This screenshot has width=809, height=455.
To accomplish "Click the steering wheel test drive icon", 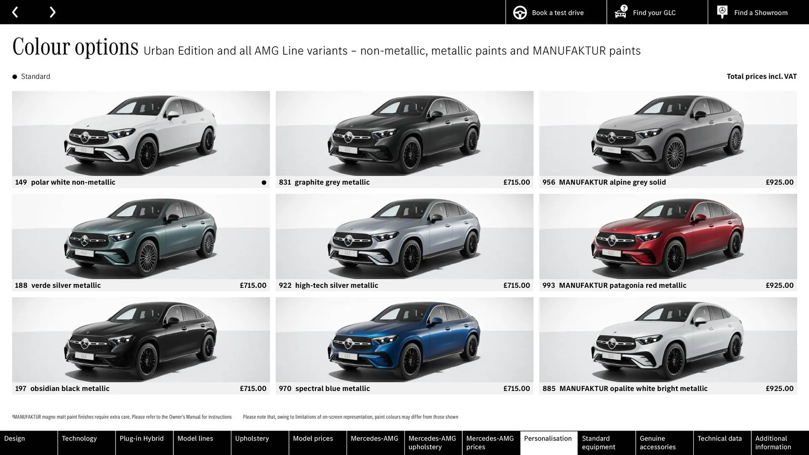I will (x=519, y=12).
